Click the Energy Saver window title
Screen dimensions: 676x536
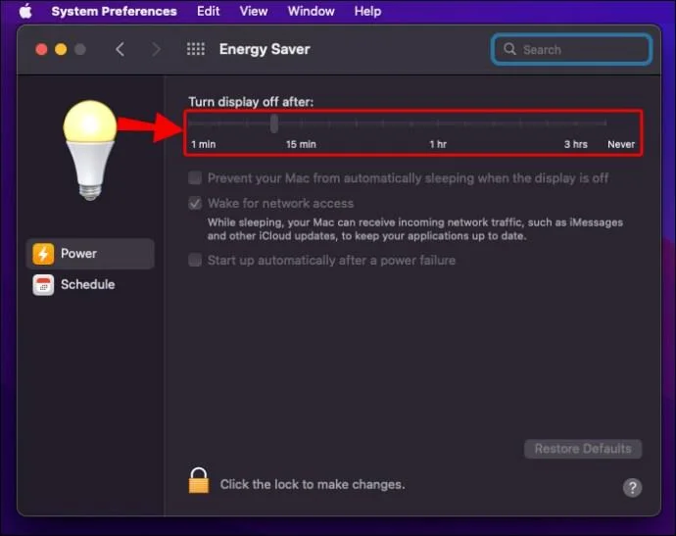265,49
